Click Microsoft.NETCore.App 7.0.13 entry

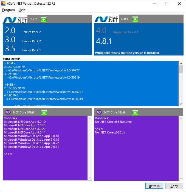pos(25,125)
